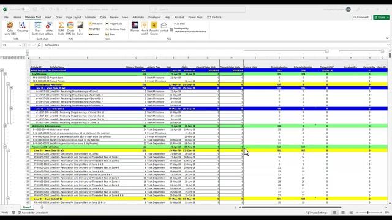Screen dimensions: 392x220
Task: Click Accessibility: Unavailable status
Action: pos(32,213)
